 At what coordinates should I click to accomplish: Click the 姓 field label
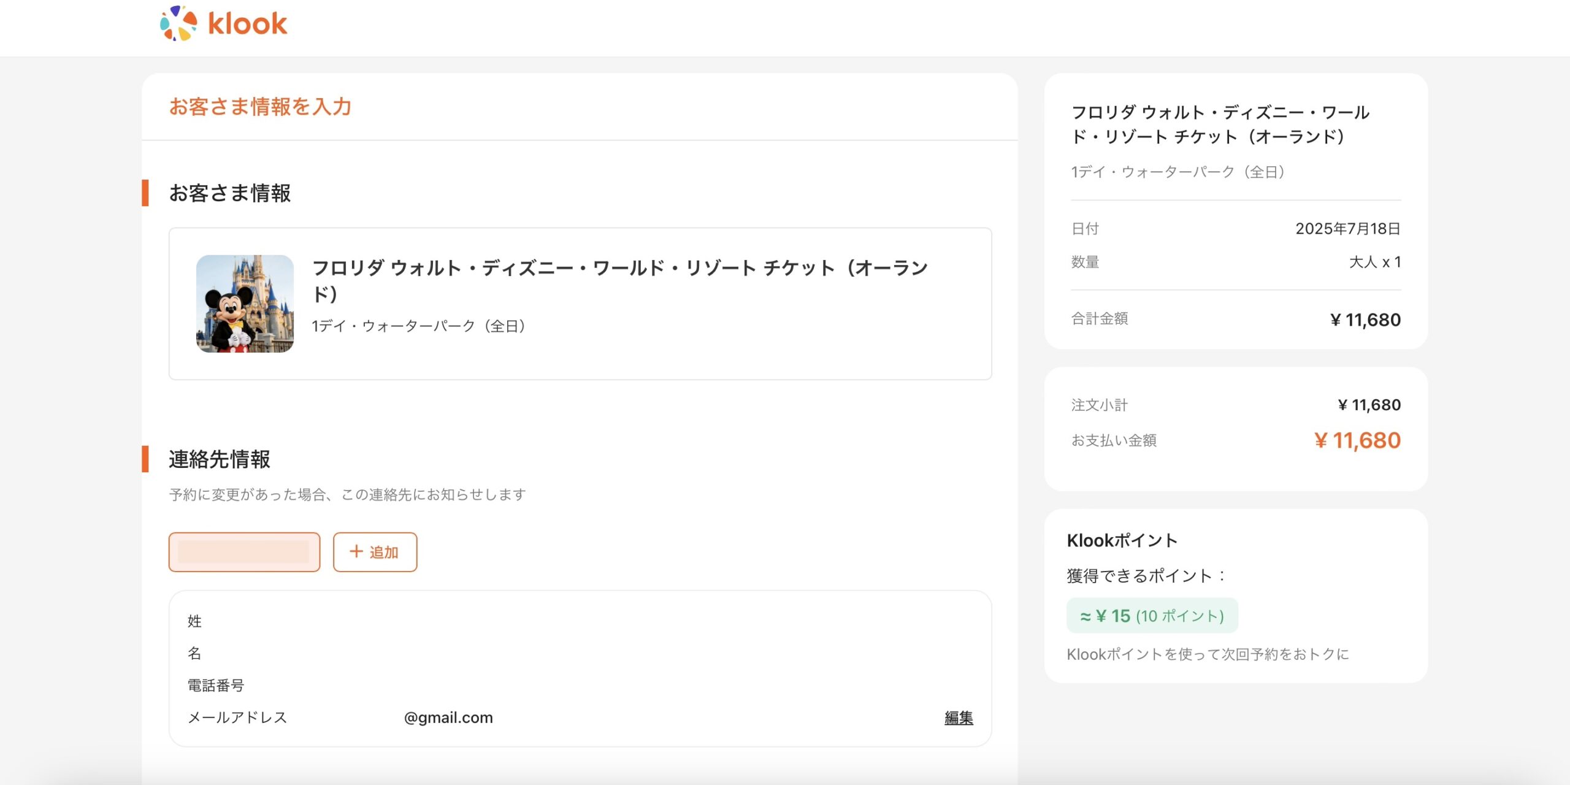pyautogui.click(x=194, y=621)
